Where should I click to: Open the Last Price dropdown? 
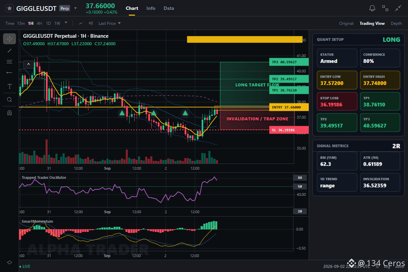(x=109, y=23)
